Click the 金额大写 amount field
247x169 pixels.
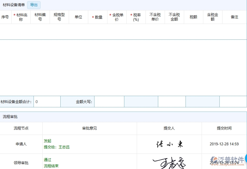click(109, 101)
